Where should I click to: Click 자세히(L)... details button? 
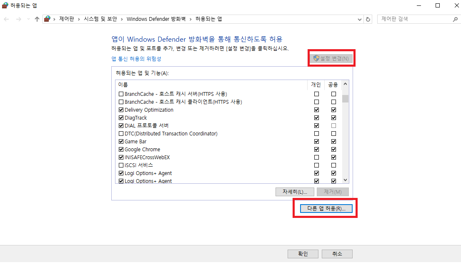(x=295, y=192)
